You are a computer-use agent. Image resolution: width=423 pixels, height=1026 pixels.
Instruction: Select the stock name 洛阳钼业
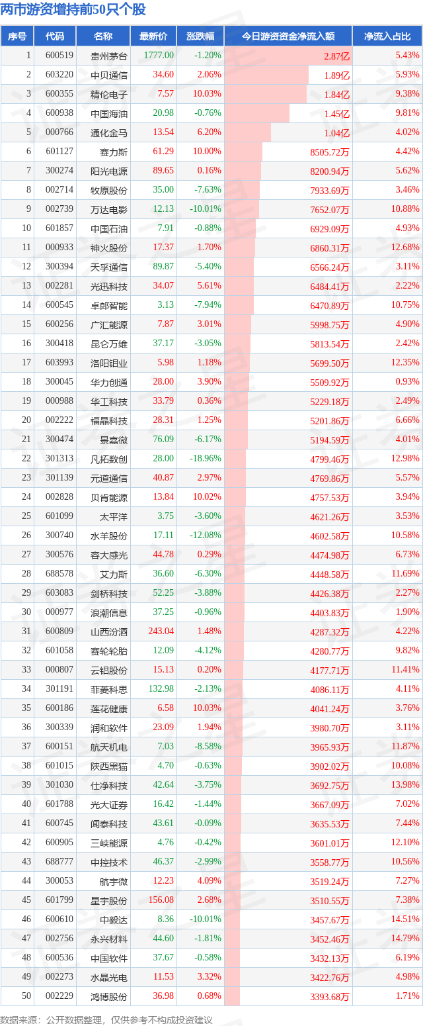(110, 363)
